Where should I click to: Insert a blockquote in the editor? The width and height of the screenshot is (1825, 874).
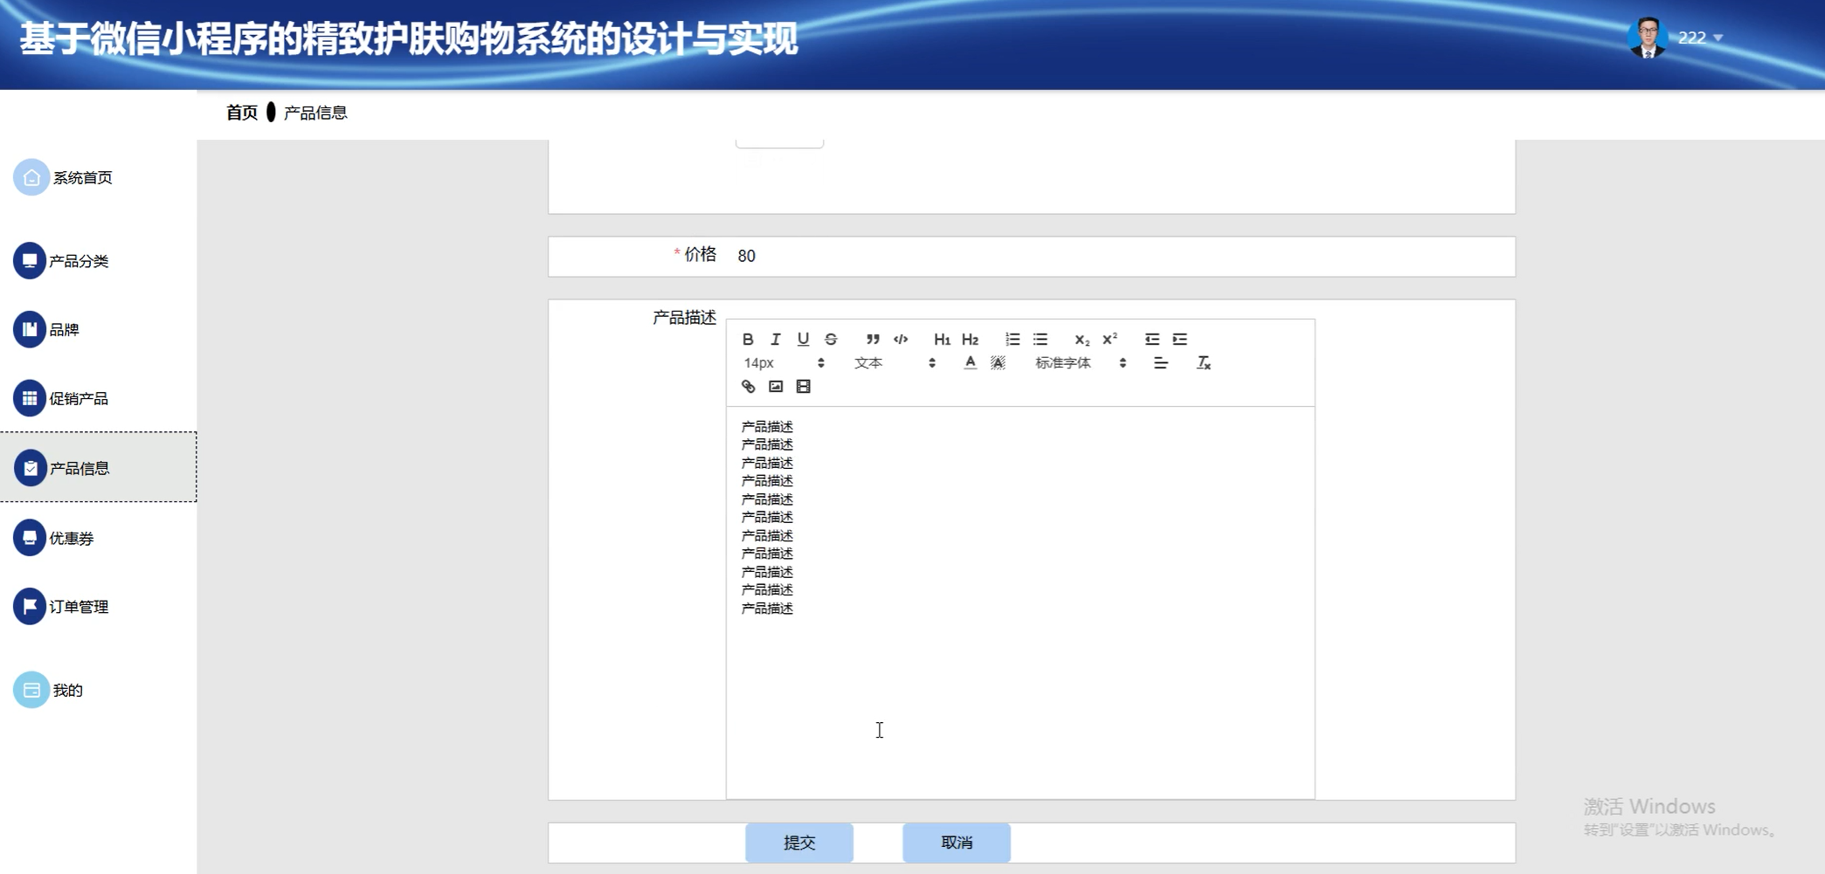(872, 339)
